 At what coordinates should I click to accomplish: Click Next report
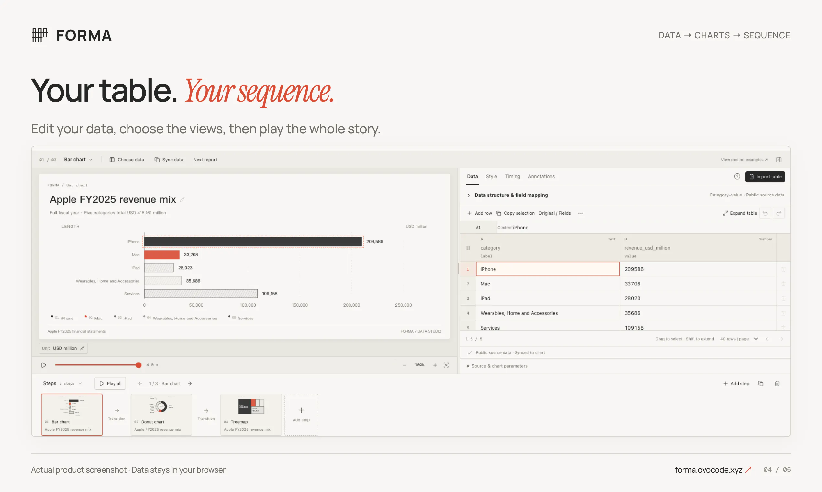tap(205, 160)
